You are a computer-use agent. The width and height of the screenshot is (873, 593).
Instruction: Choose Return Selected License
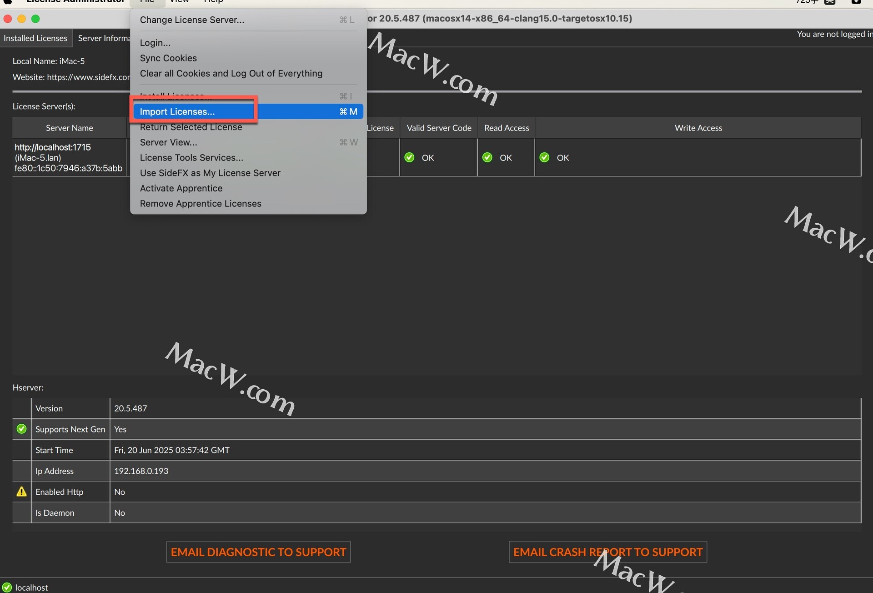pyautogui.click(x=191, y=127)
